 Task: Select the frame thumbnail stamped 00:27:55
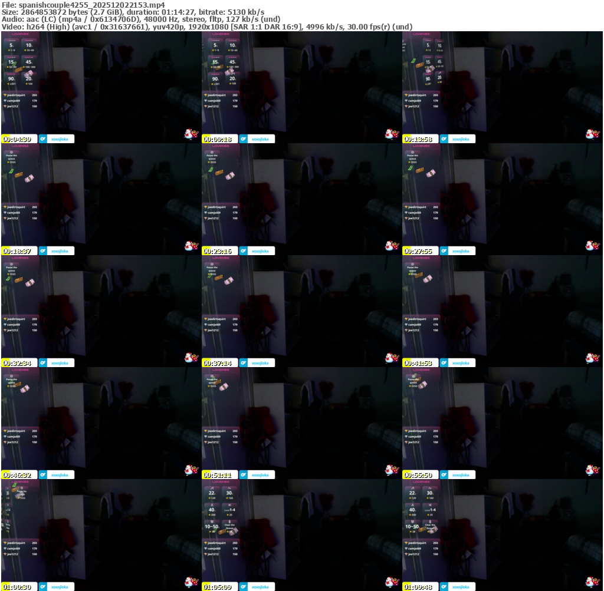pos(503,199)
